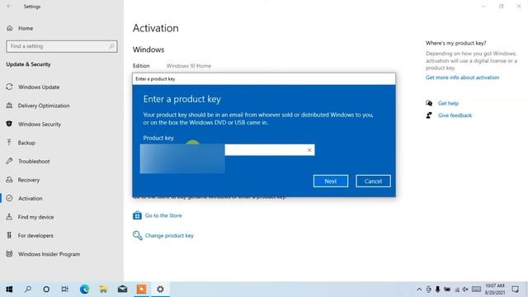Click the Get help link

pyautogui.click(x=448, y=103)
